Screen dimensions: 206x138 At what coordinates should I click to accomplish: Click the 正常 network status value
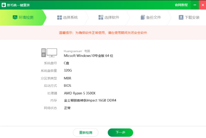point(67,108)
